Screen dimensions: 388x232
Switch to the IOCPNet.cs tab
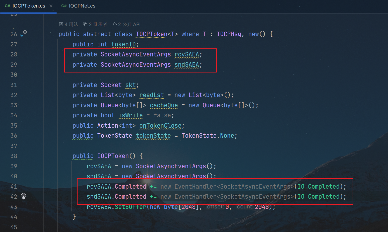(82, 6)
